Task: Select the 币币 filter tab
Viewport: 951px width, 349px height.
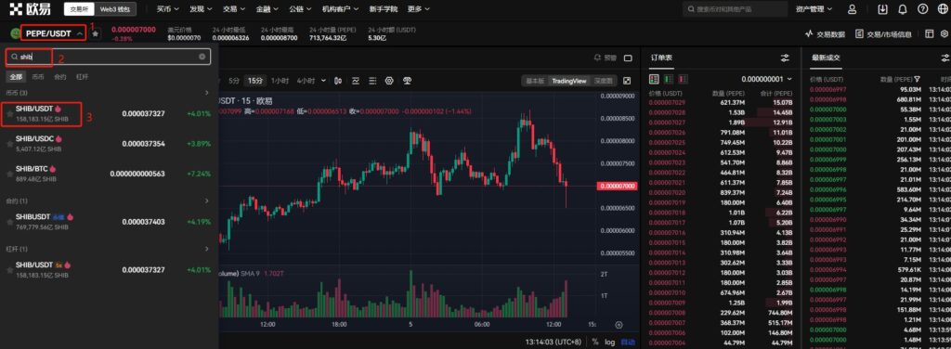Action: point(37,77)
